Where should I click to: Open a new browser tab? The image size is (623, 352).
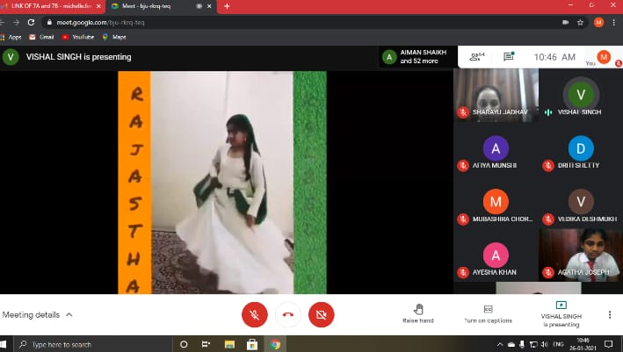227,6
